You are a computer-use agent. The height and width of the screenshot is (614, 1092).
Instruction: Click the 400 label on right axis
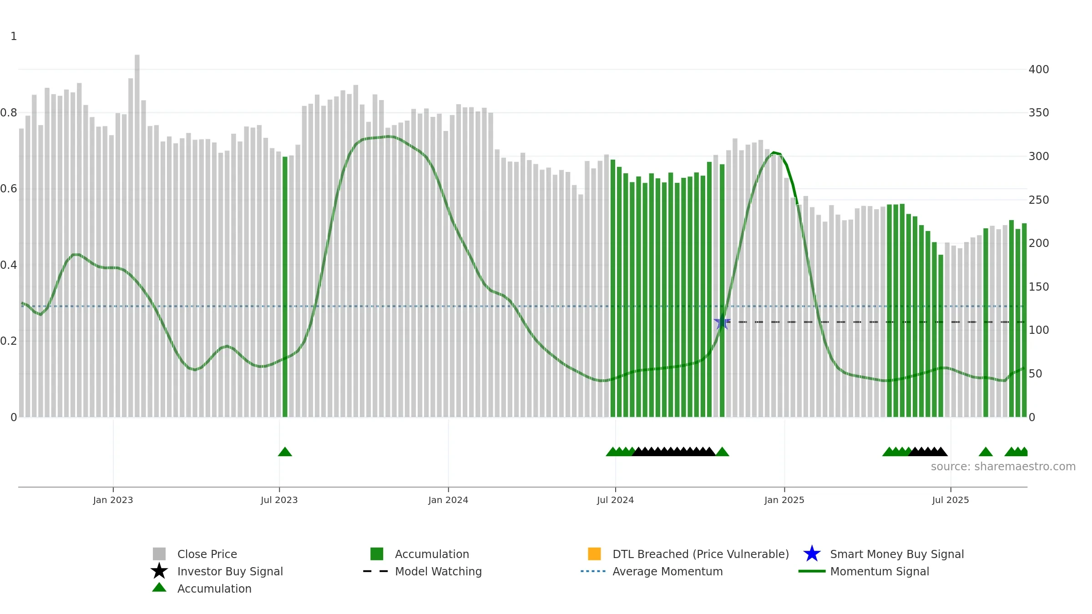coord(1039,70)
